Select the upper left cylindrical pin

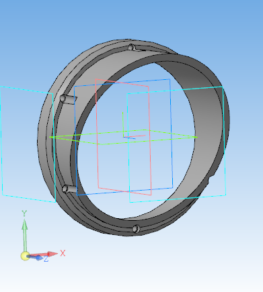click(x=69, y=99)
